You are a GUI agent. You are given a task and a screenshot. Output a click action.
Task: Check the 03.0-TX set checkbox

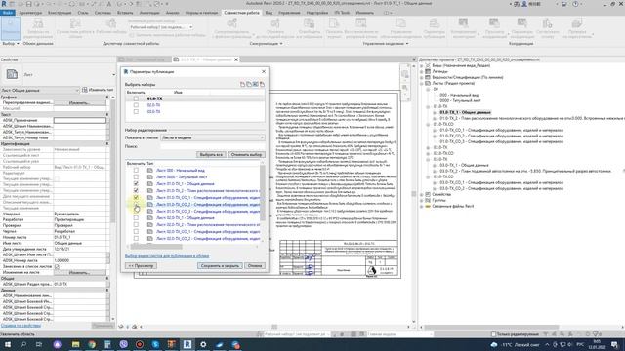136,112
